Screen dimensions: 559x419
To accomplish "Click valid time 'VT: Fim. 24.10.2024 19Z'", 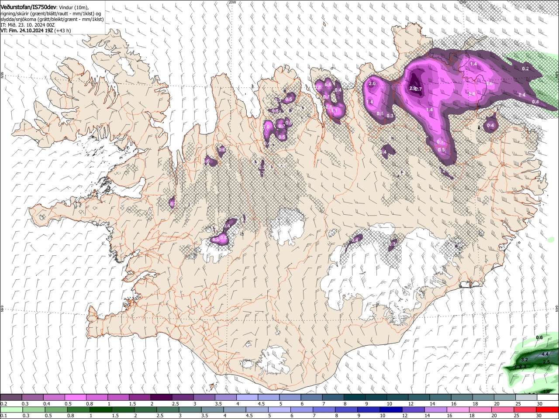I will (28, 31).
